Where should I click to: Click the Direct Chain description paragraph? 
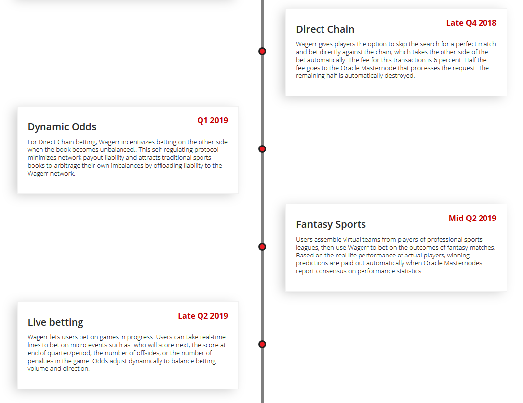point(396,60)
